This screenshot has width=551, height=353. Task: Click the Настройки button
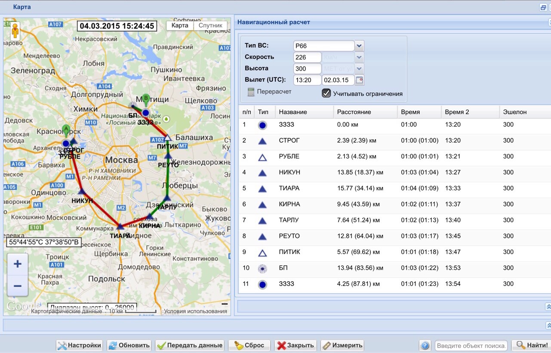80,345
